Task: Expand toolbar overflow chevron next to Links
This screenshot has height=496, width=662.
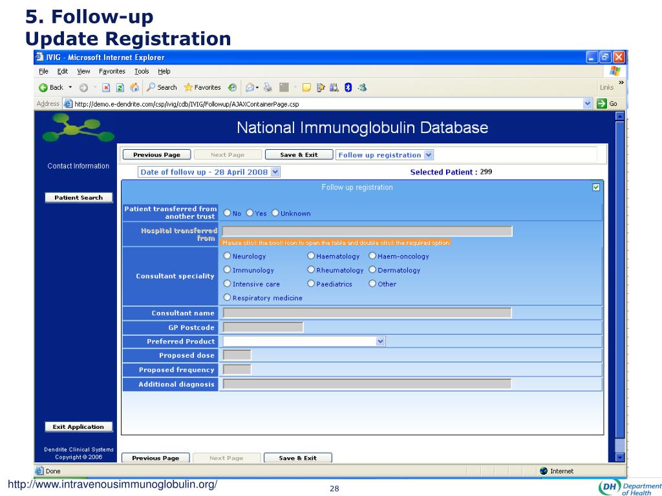Action: click(x=621, y=83)
